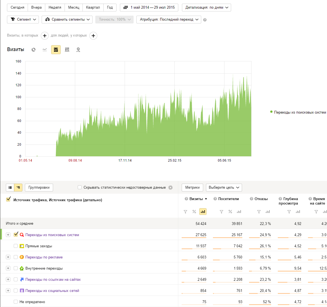Select the 'Квартал' period tab

[x=93, y=8]
